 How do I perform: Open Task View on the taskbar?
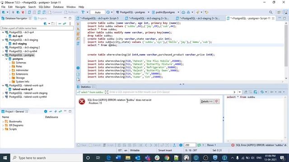pos(98,158)
